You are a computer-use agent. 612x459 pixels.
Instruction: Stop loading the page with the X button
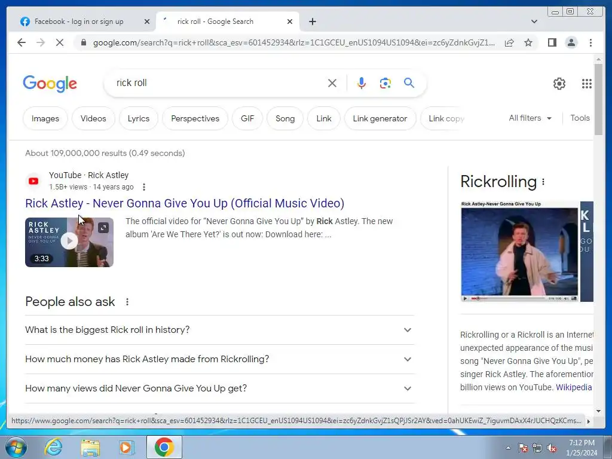click(x=59, y=42)
